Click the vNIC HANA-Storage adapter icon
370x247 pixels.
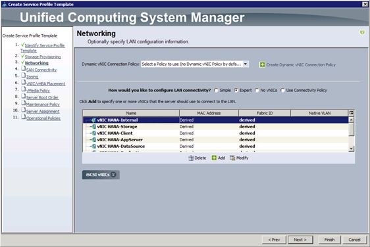(93, 127)
